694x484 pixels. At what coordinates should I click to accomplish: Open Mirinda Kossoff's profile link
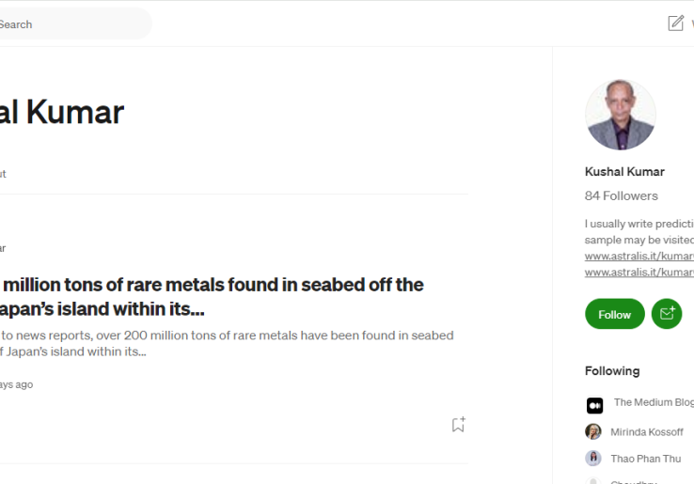tap(646, 432)
